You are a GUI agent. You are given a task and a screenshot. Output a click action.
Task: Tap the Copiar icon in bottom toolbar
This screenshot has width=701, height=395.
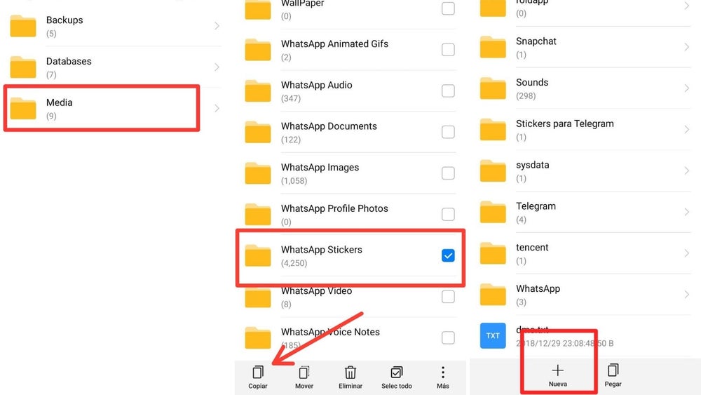point(257,373)
